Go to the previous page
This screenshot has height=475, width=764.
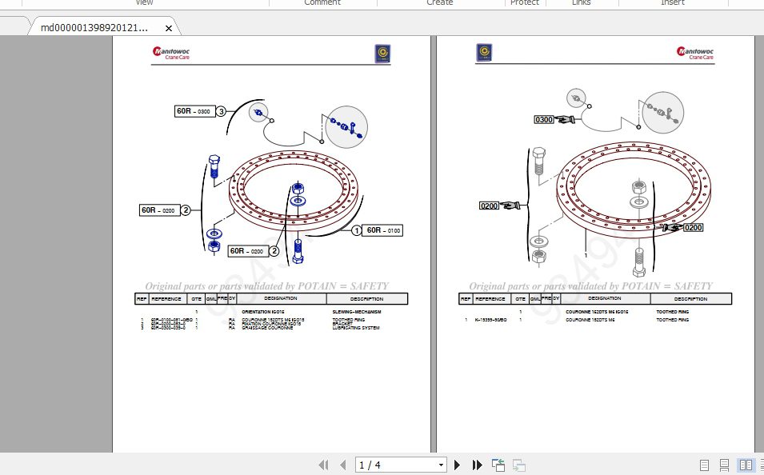(x=342, y=465)
